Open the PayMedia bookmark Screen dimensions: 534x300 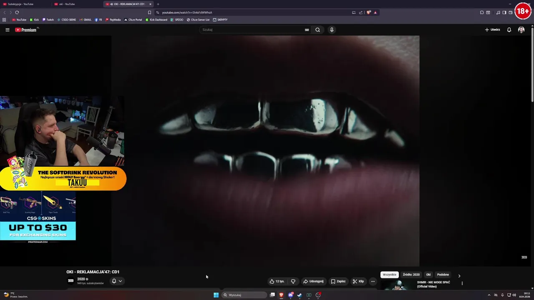[x=113, y=20]
